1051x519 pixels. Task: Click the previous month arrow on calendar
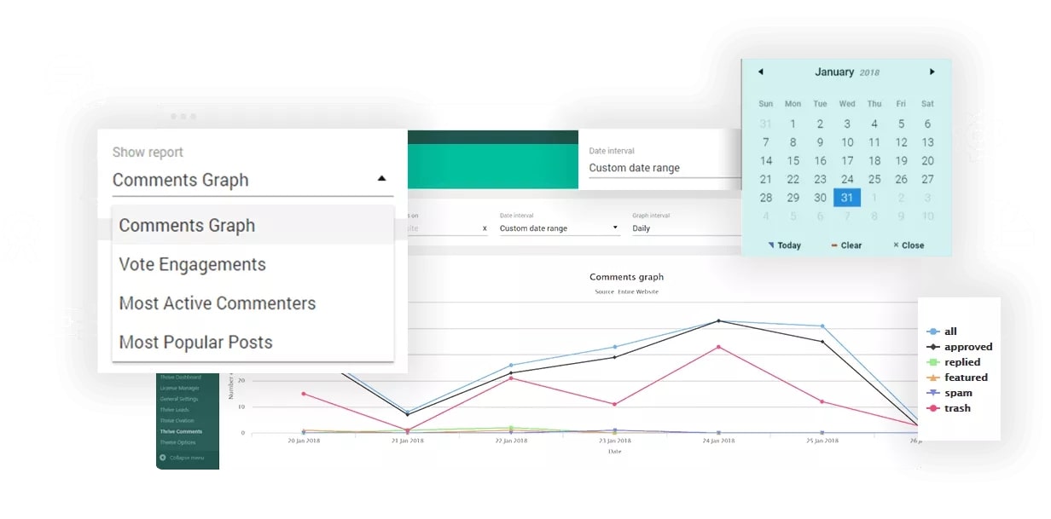(x=760, y=72)
